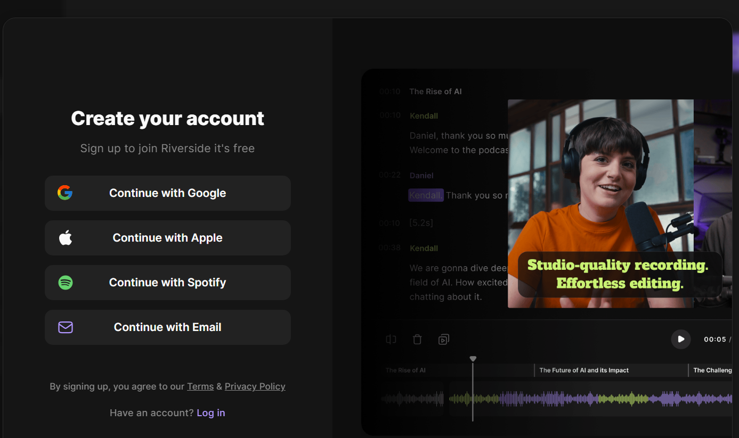The width and height of the screenshot is (739, 438).
Task: Continue with Google sign-up
Action: point(167,193)
